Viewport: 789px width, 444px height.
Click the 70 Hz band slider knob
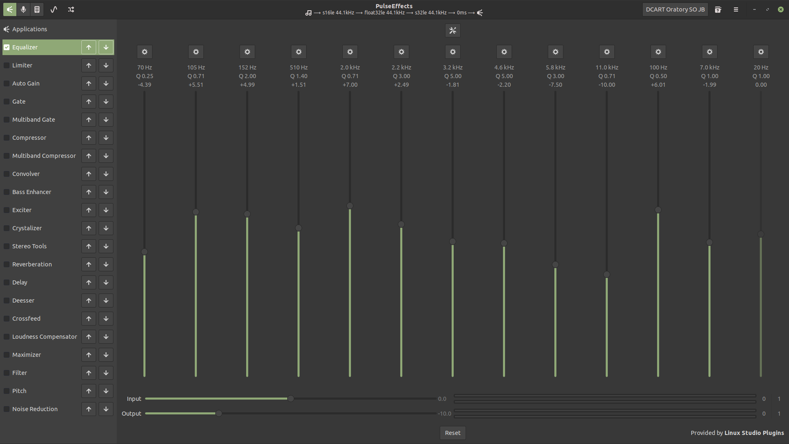(x=144, y=252)
